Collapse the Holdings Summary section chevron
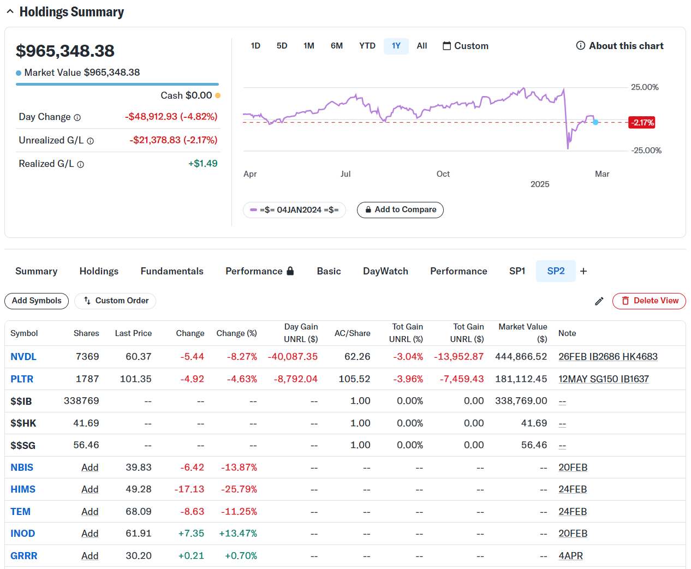691x569 pixels. (x=10, y=11)
